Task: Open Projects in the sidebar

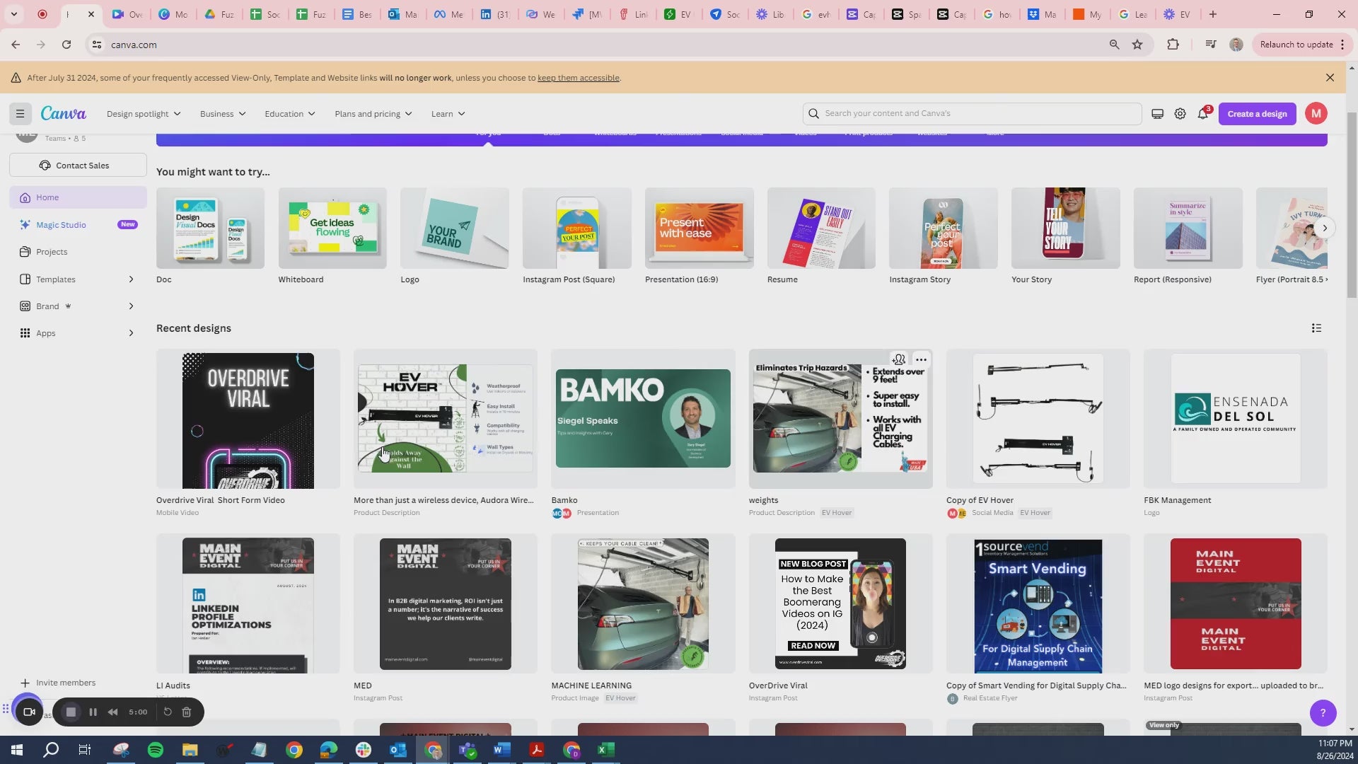Action: (78, 252)
